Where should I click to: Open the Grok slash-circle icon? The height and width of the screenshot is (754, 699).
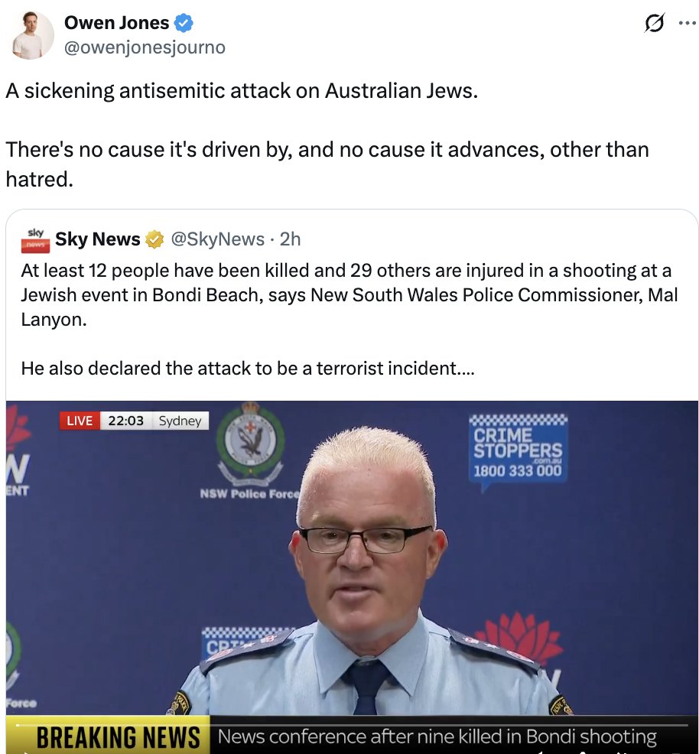click(x=655, y=23)
